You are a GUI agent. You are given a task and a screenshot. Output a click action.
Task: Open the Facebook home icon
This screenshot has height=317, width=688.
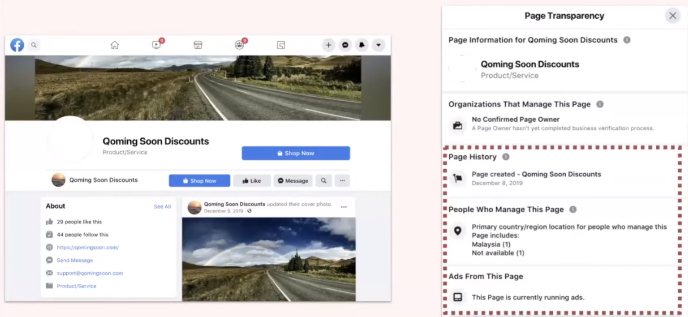coord(115,45)
